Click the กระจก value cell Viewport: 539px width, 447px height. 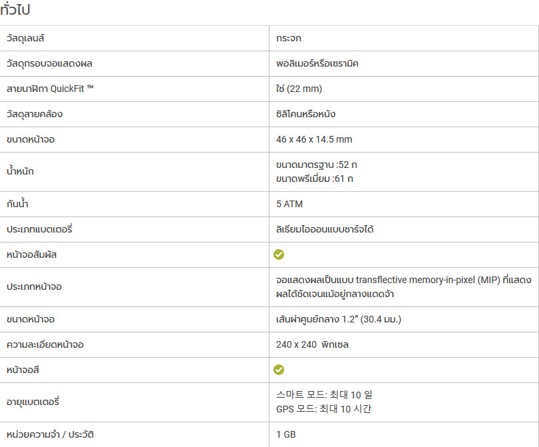pyautogui.click(x=289, y=38)
